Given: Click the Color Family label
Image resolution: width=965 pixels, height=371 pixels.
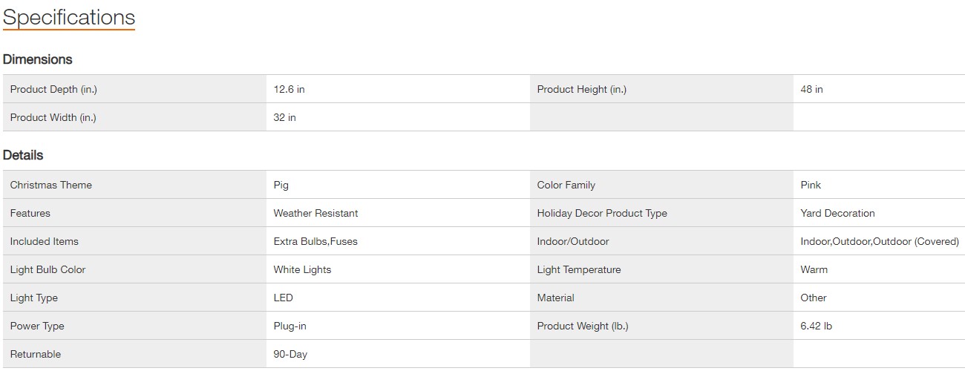Looking at the screenshot, I should click(x=566, y=185).
